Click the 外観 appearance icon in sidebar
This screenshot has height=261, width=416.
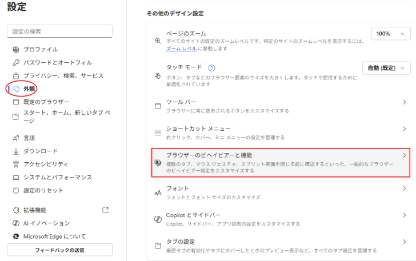[16, 89]
